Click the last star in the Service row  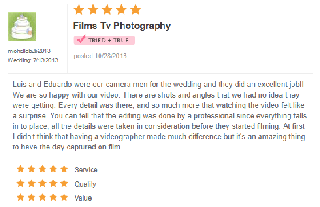click(x=64, y=169)
